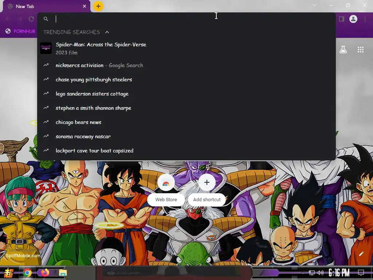Open the notification center icon
The height and width of the screenshot is (280, 373).
pos(361,273)
